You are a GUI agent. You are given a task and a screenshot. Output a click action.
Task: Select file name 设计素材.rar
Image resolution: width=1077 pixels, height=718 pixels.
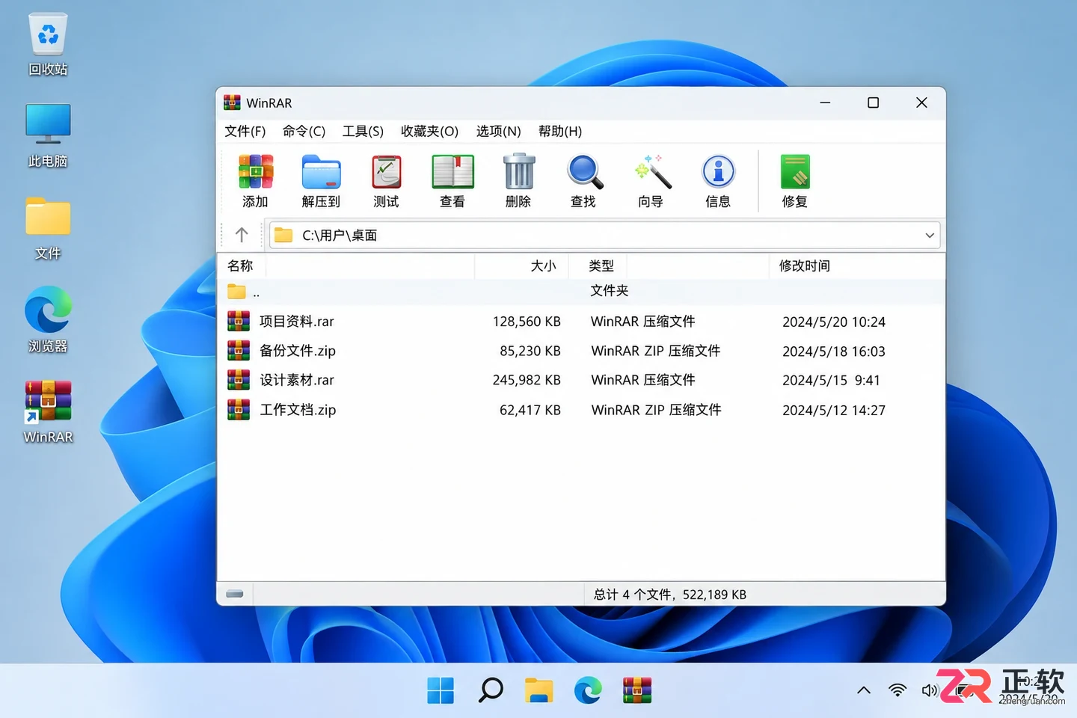(297, 380)
